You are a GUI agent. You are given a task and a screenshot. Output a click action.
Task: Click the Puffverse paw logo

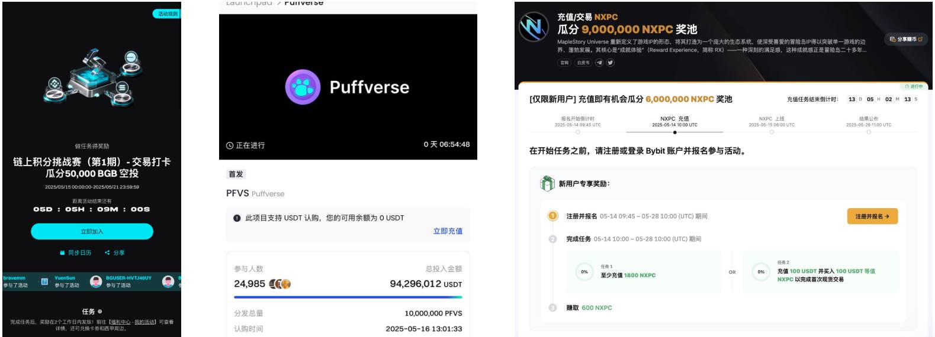pyautogui.click(x=303, y=87)
